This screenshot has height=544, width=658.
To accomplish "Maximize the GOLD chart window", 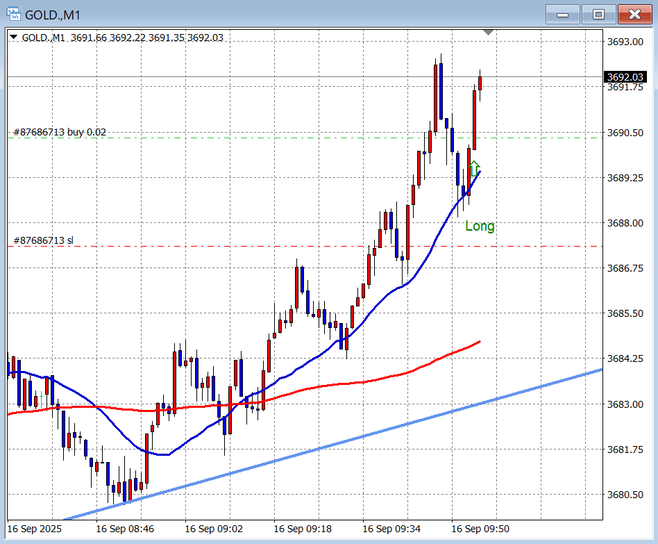I will coord(598,14).
